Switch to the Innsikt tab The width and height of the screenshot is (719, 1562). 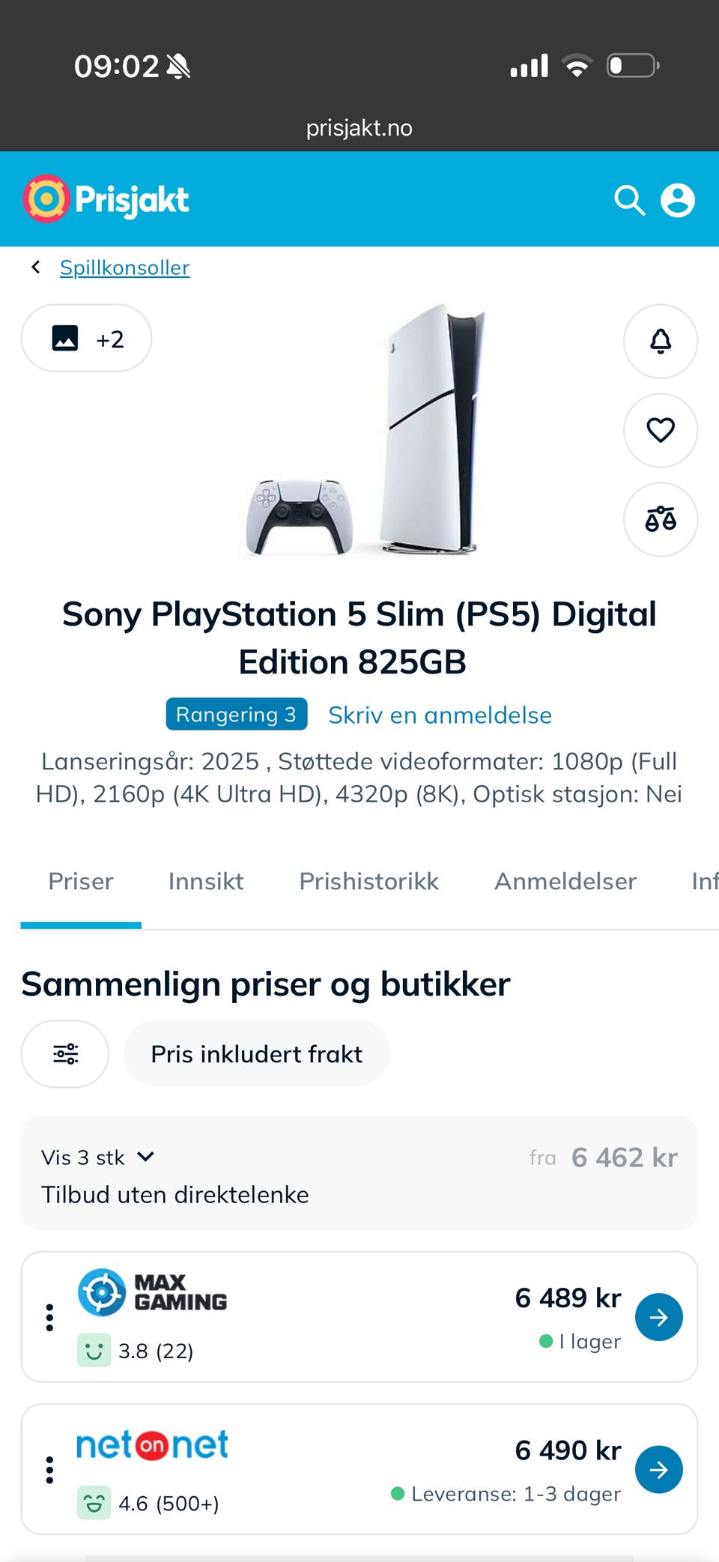coord(206,881)
